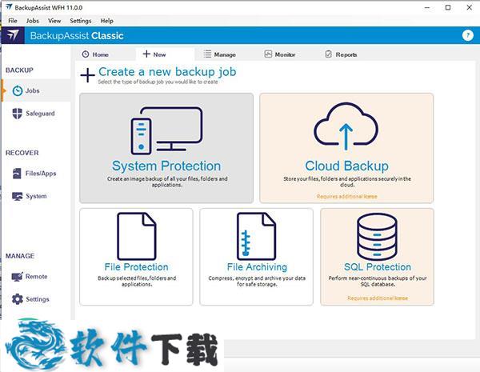480x372 pixels.
Task: Choose the Cloud Backup title
Action: click(346, 166)
